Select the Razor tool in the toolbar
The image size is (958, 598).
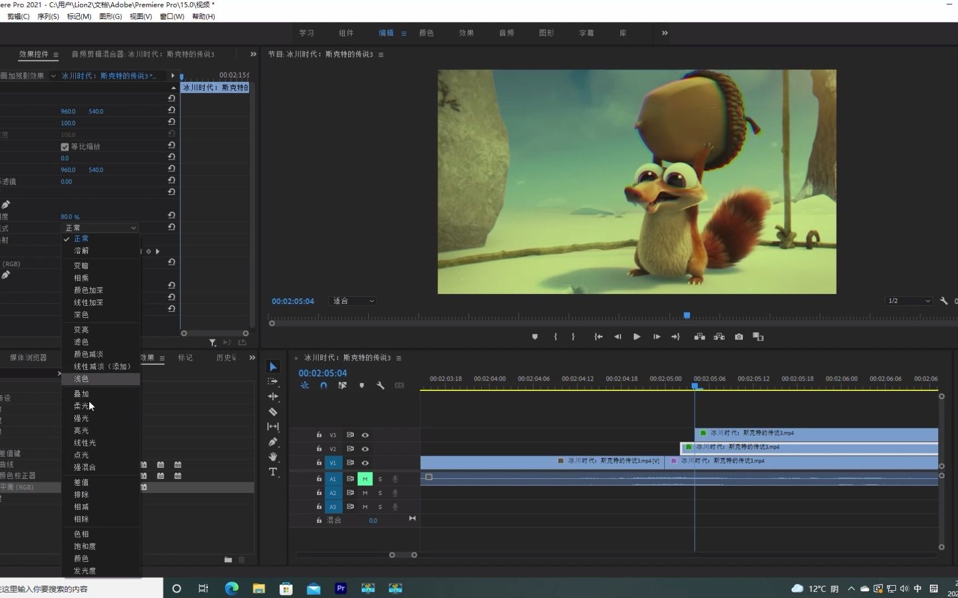[273, 411]
